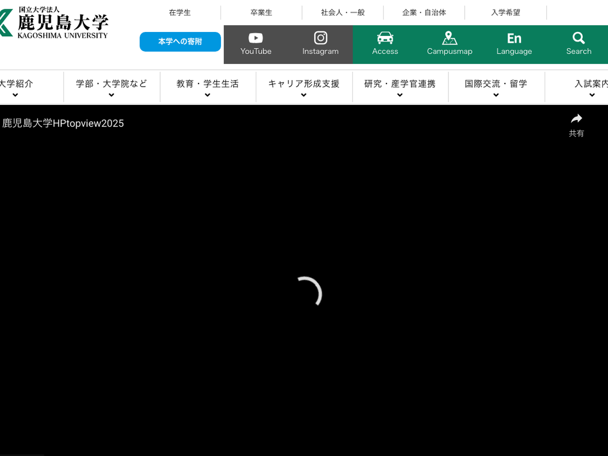Switch language with the En icon

(514, 39)
